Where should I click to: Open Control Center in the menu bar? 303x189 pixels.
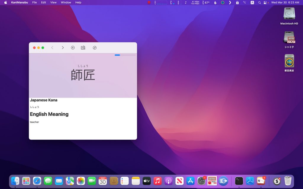tap(265, 2)
